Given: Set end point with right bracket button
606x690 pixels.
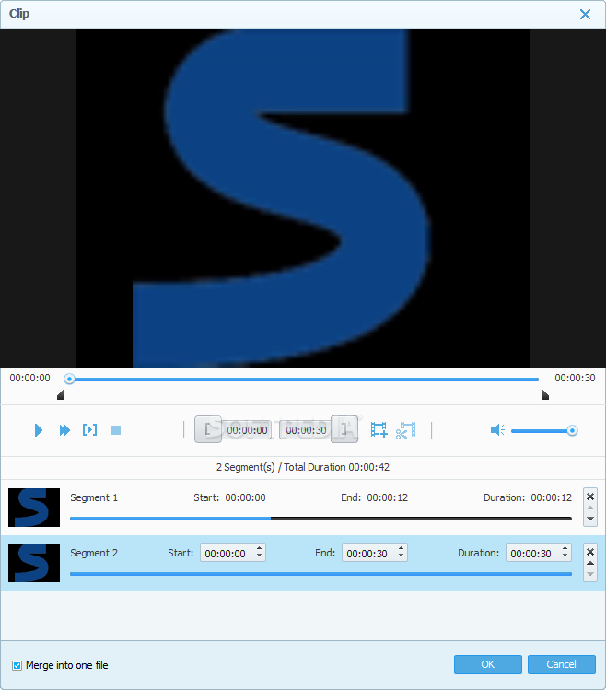Looking at the screenshot, I should (x=344, y=429).
